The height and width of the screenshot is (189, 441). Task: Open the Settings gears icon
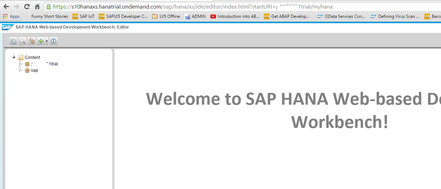(x=32, y=41)
